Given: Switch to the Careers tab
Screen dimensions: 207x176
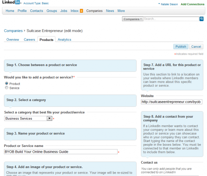Looking at the screenshot, I should pyautogui.click(x=29, y=40).
